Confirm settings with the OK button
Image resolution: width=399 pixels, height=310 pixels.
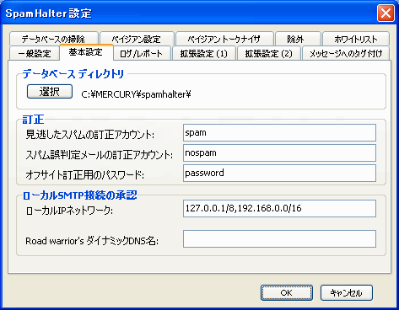(287, 293)
